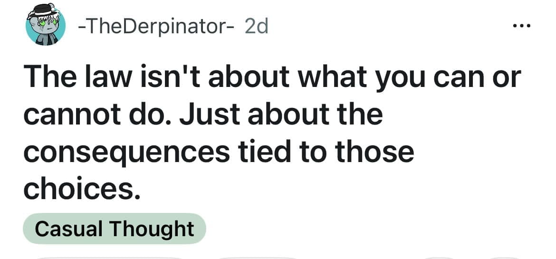Open the -TheDerpinator- user profile link
This screenshot has width=556, height=259.
point(156,27)
